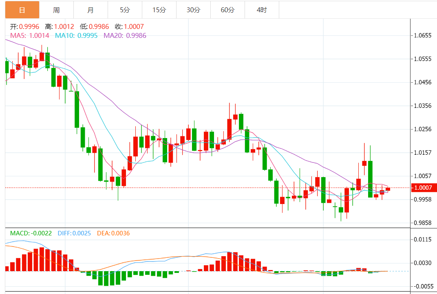Switch to the 周 weekly tab
The width and height of the screenshot is (437, 294).
[x=57, y=10]
